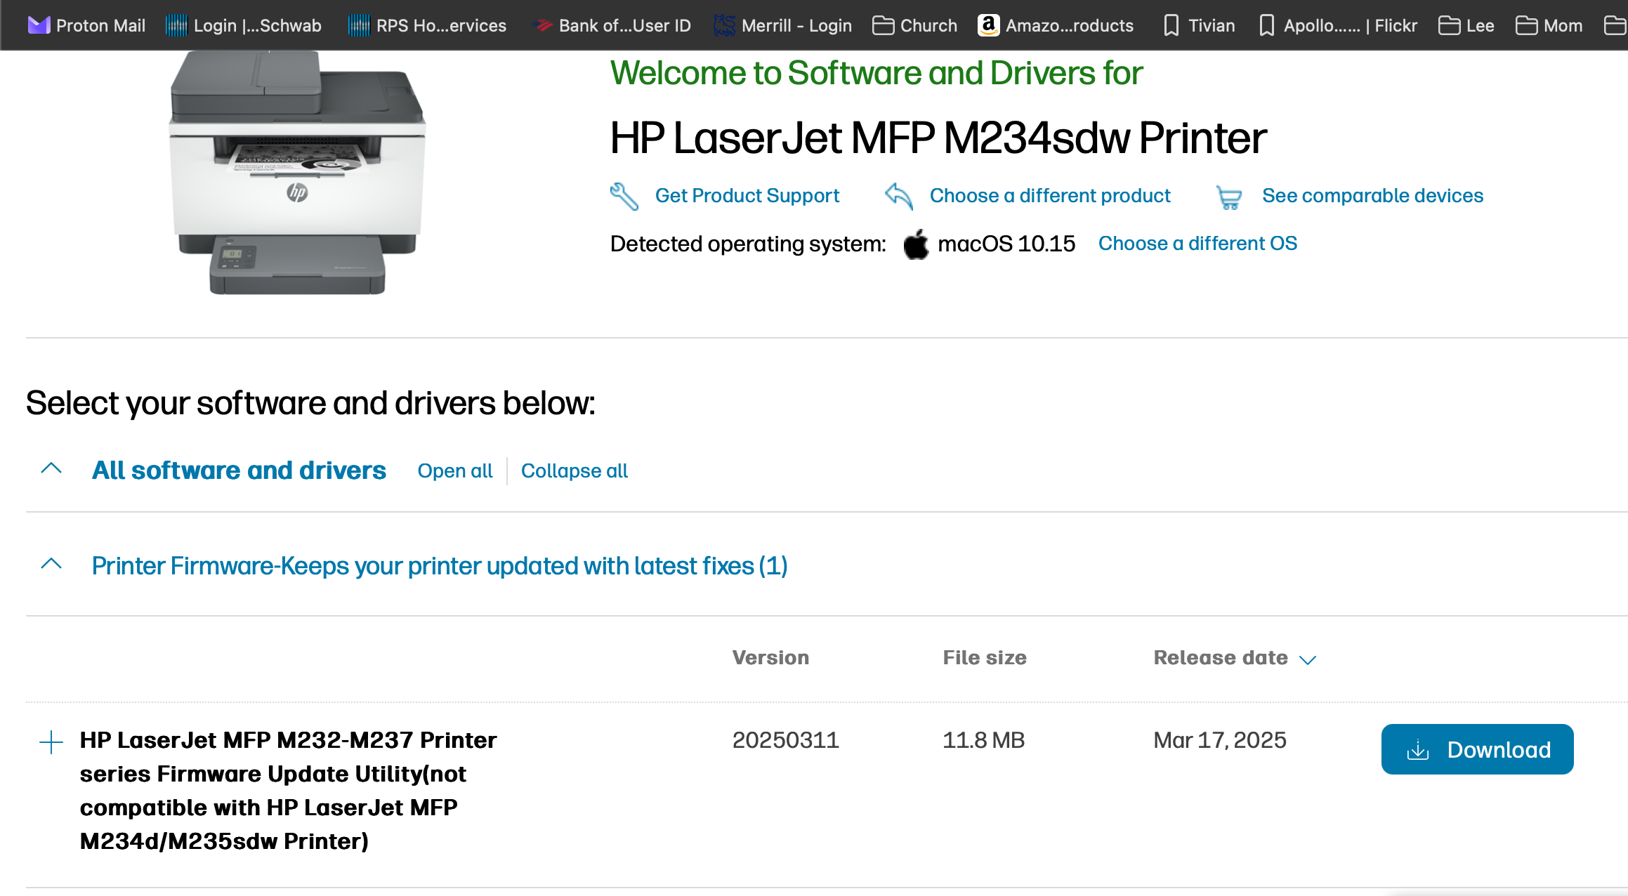1628x896 pixels.
Task: Download the firmware update utility
Action: 1477,749
